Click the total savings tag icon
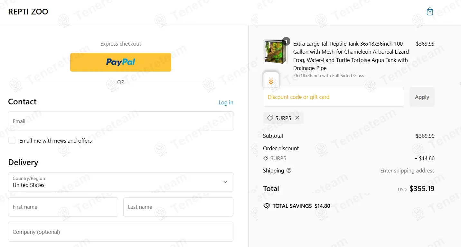The width and height of the screenshot is (461, 247). [267, 206]
